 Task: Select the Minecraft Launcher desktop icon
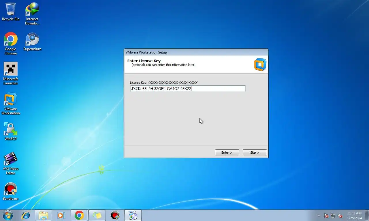pyautogui.click(x=11, y=74)
